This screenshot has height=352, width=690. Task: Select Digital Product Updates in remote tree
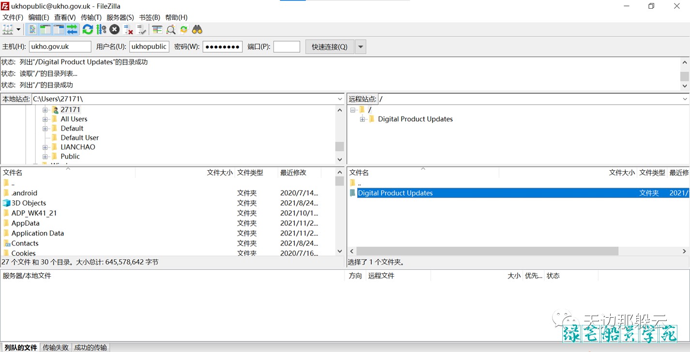pos(415,119)
